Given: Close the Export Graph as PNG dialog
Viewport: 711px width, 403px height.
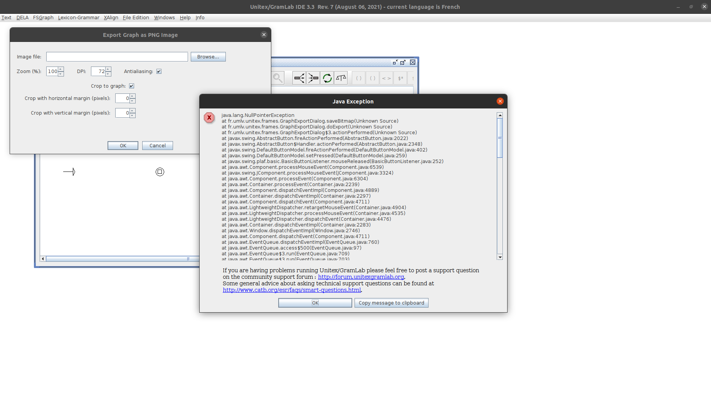Looking at the screenshot, I should [264, 35].
